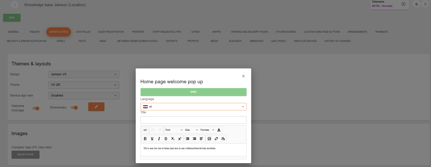Click the superscript icon
Viewport: 431px width, 167px height.
[x=180, y=139]
